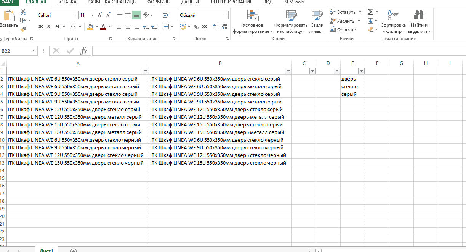This screenshot has width=466, height=252.
Task: Switch to the РАЗМЕТКА СТРАНИЦЫ tab
Action: click(112, 2)
